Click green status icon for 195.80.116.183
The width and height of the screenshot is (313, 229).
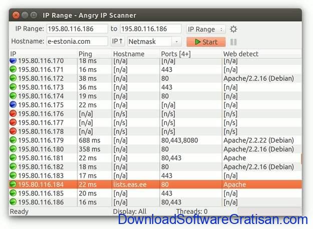(x=13, y=175)
